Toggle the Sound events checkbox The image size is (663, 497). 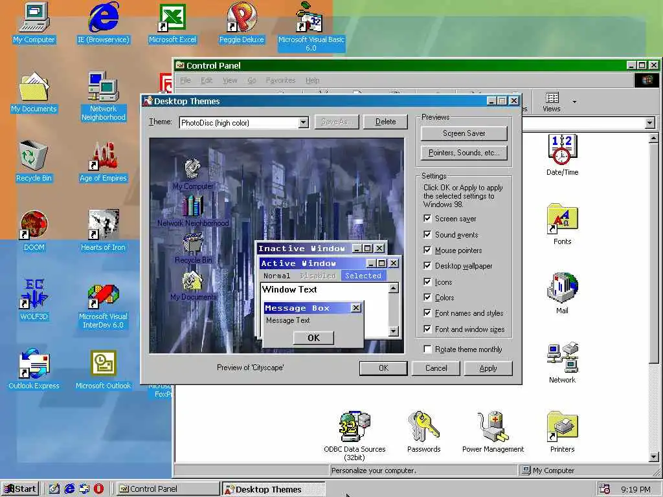click(427, 234)
